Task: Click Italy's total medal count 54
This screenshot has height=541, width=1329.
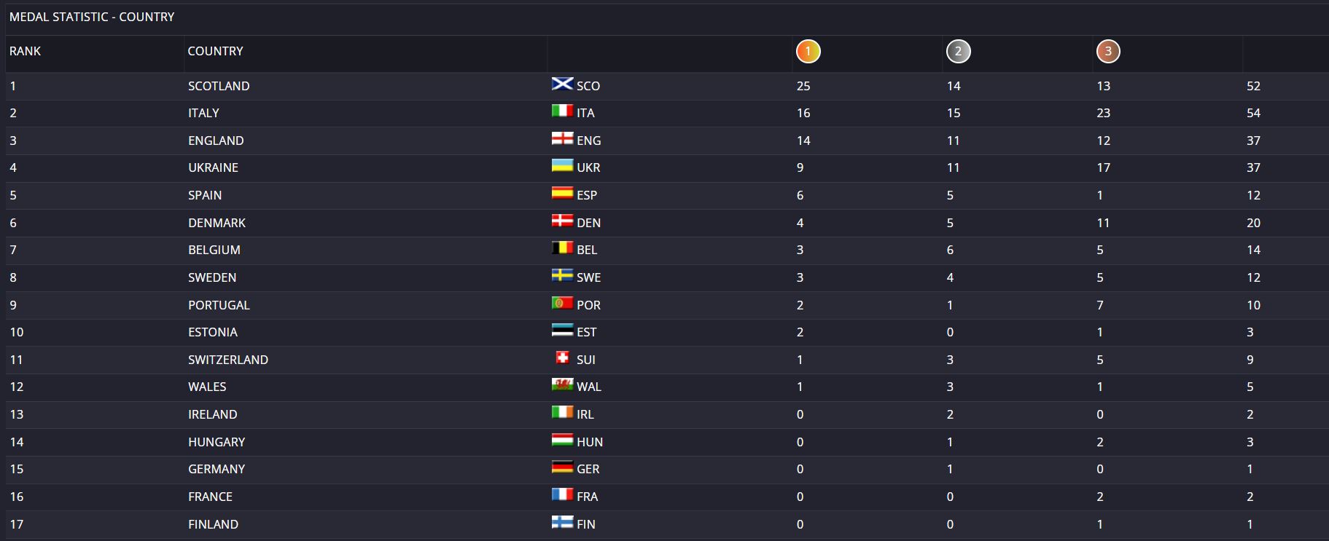Action: click(1253, 113)
